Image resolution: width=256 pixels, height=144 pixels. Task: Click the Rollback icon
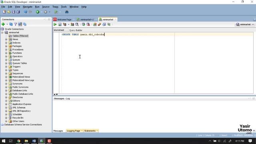[88, 24]
